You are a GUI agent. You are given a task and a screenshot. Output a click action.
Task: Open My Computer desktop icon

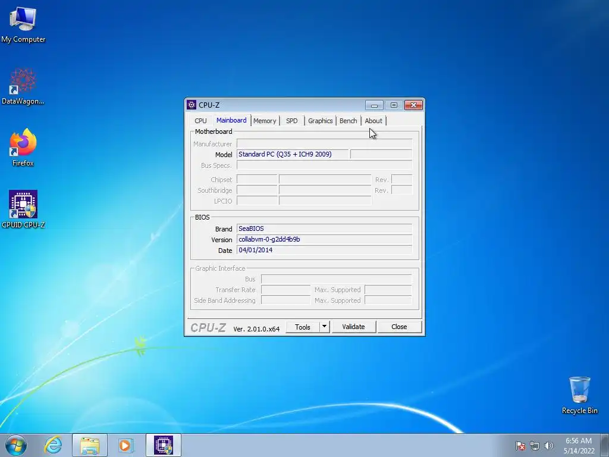pyautogui.click(x=23, y=25)
